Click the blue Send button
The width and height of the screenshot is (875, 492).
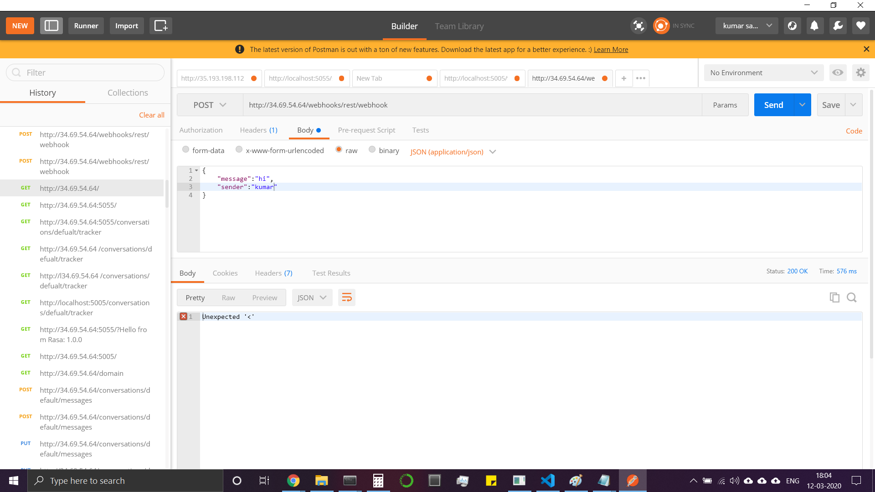(x=773, y=105)
